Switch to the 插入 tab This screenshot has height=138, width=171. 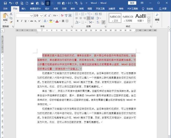23,9
